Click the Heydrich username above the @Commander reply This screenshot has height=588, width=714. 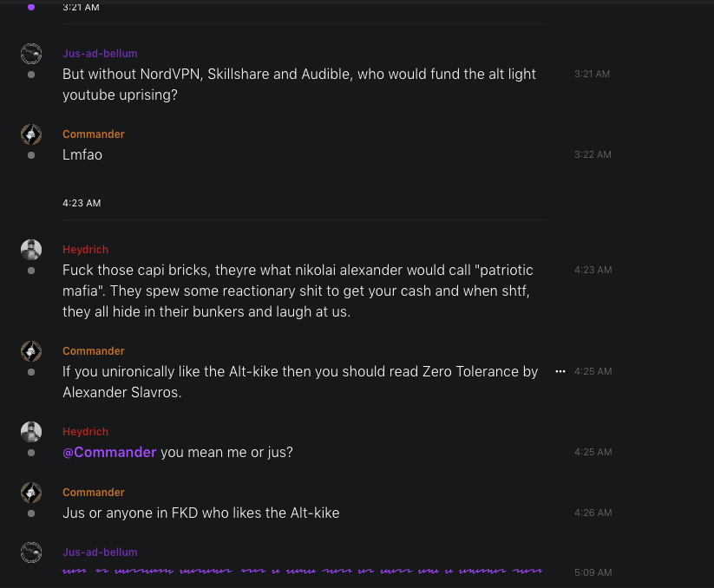click(86, 432)
